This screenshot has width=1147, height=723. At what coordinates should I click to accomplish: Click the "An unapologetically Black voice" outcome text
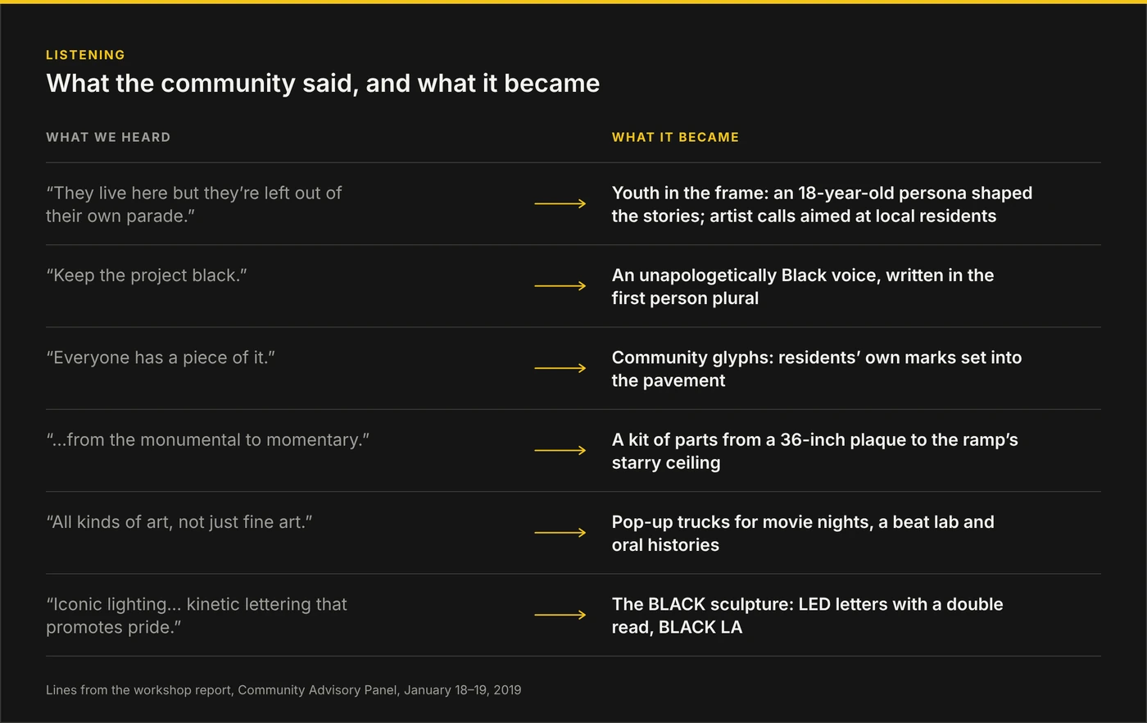803,287
